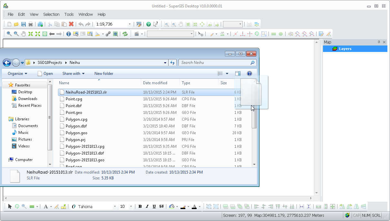Select the Zoom Out tool
Screen dimensions: 390x221
pos(16,34)
